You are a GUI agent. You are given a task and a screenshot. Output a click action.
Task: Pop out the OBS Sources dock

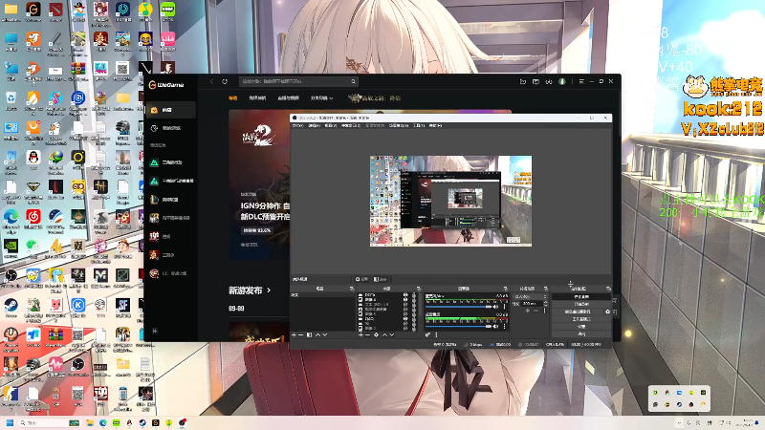pos(419,289)
